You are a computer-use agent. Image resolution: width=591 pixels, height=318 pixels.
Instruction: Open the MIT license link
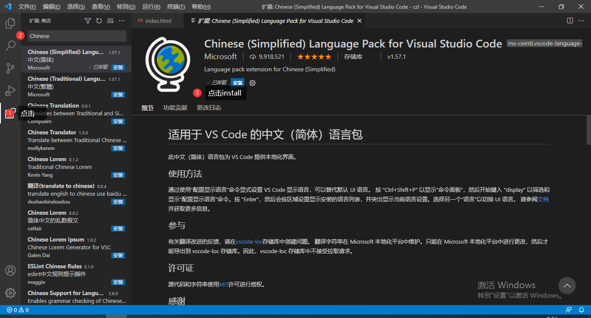coord(224,284)
